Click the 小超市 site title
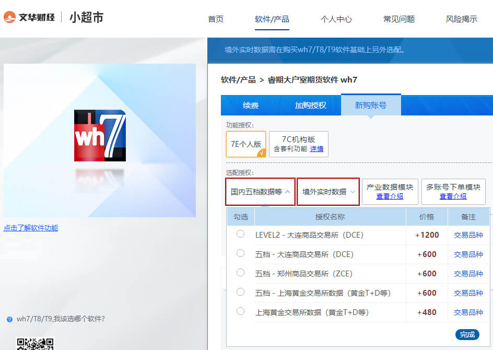The image size is (493, 350). click(87, 17)
